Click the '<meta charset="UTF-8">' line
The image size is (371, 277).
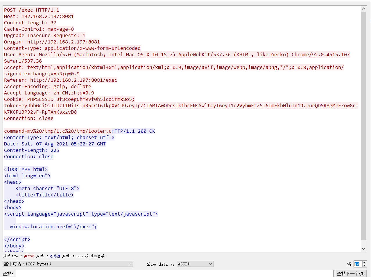pos(48,188)
